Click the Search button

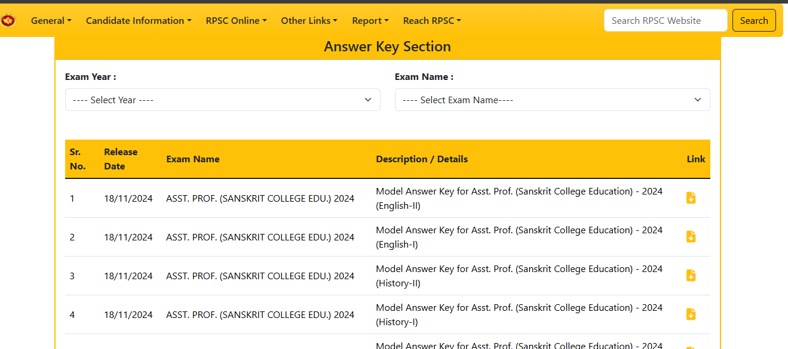click(753, 20)
